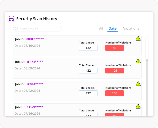Select the date 08/02/2024 text
158x128 pixels.
click(x=32, y=91)
